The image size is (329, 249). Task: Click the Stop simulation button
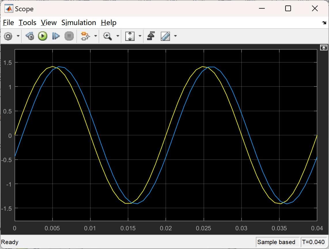pyautogui.click(x=69, y=36)
